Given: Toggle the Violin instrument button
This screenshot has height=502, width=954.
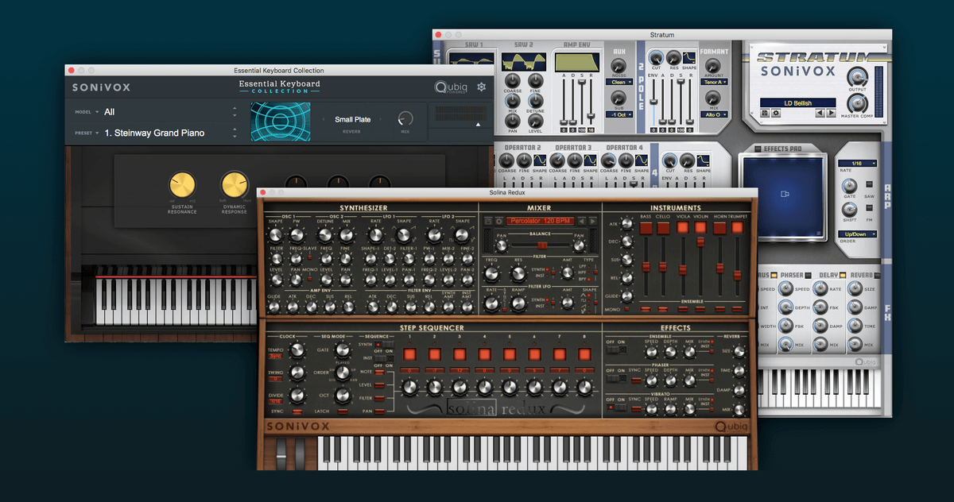Looking at the screenshot, I should 702,228.
